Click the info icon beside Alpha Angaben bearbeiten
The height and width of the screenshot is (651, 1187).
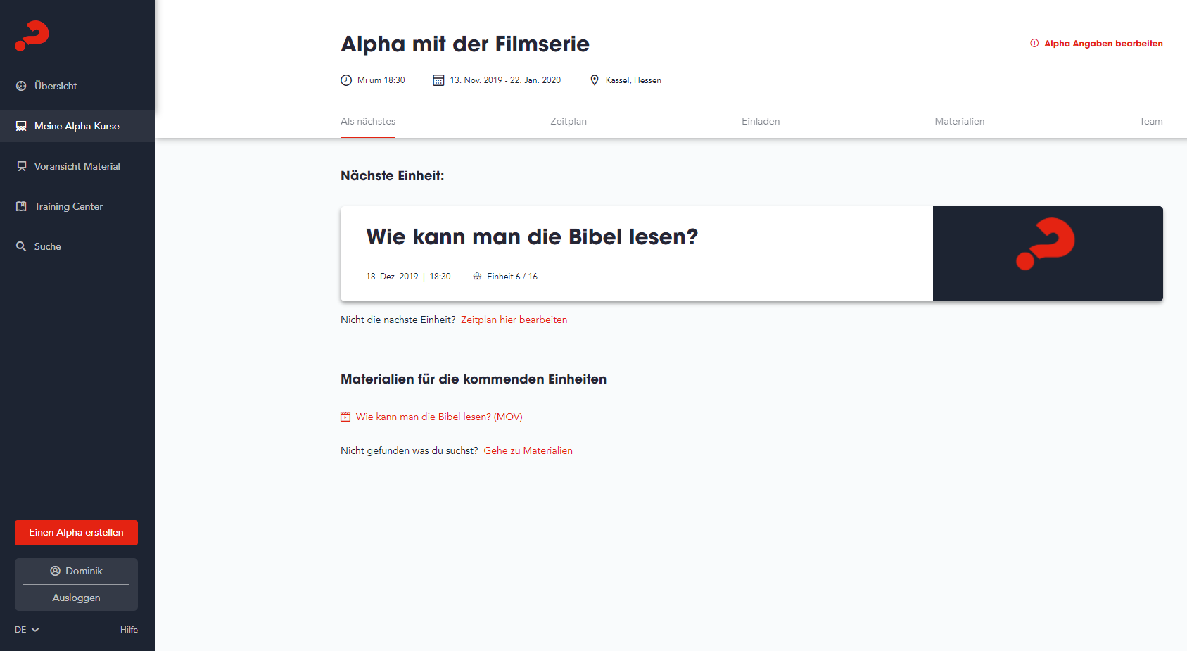pos(1034,43)
